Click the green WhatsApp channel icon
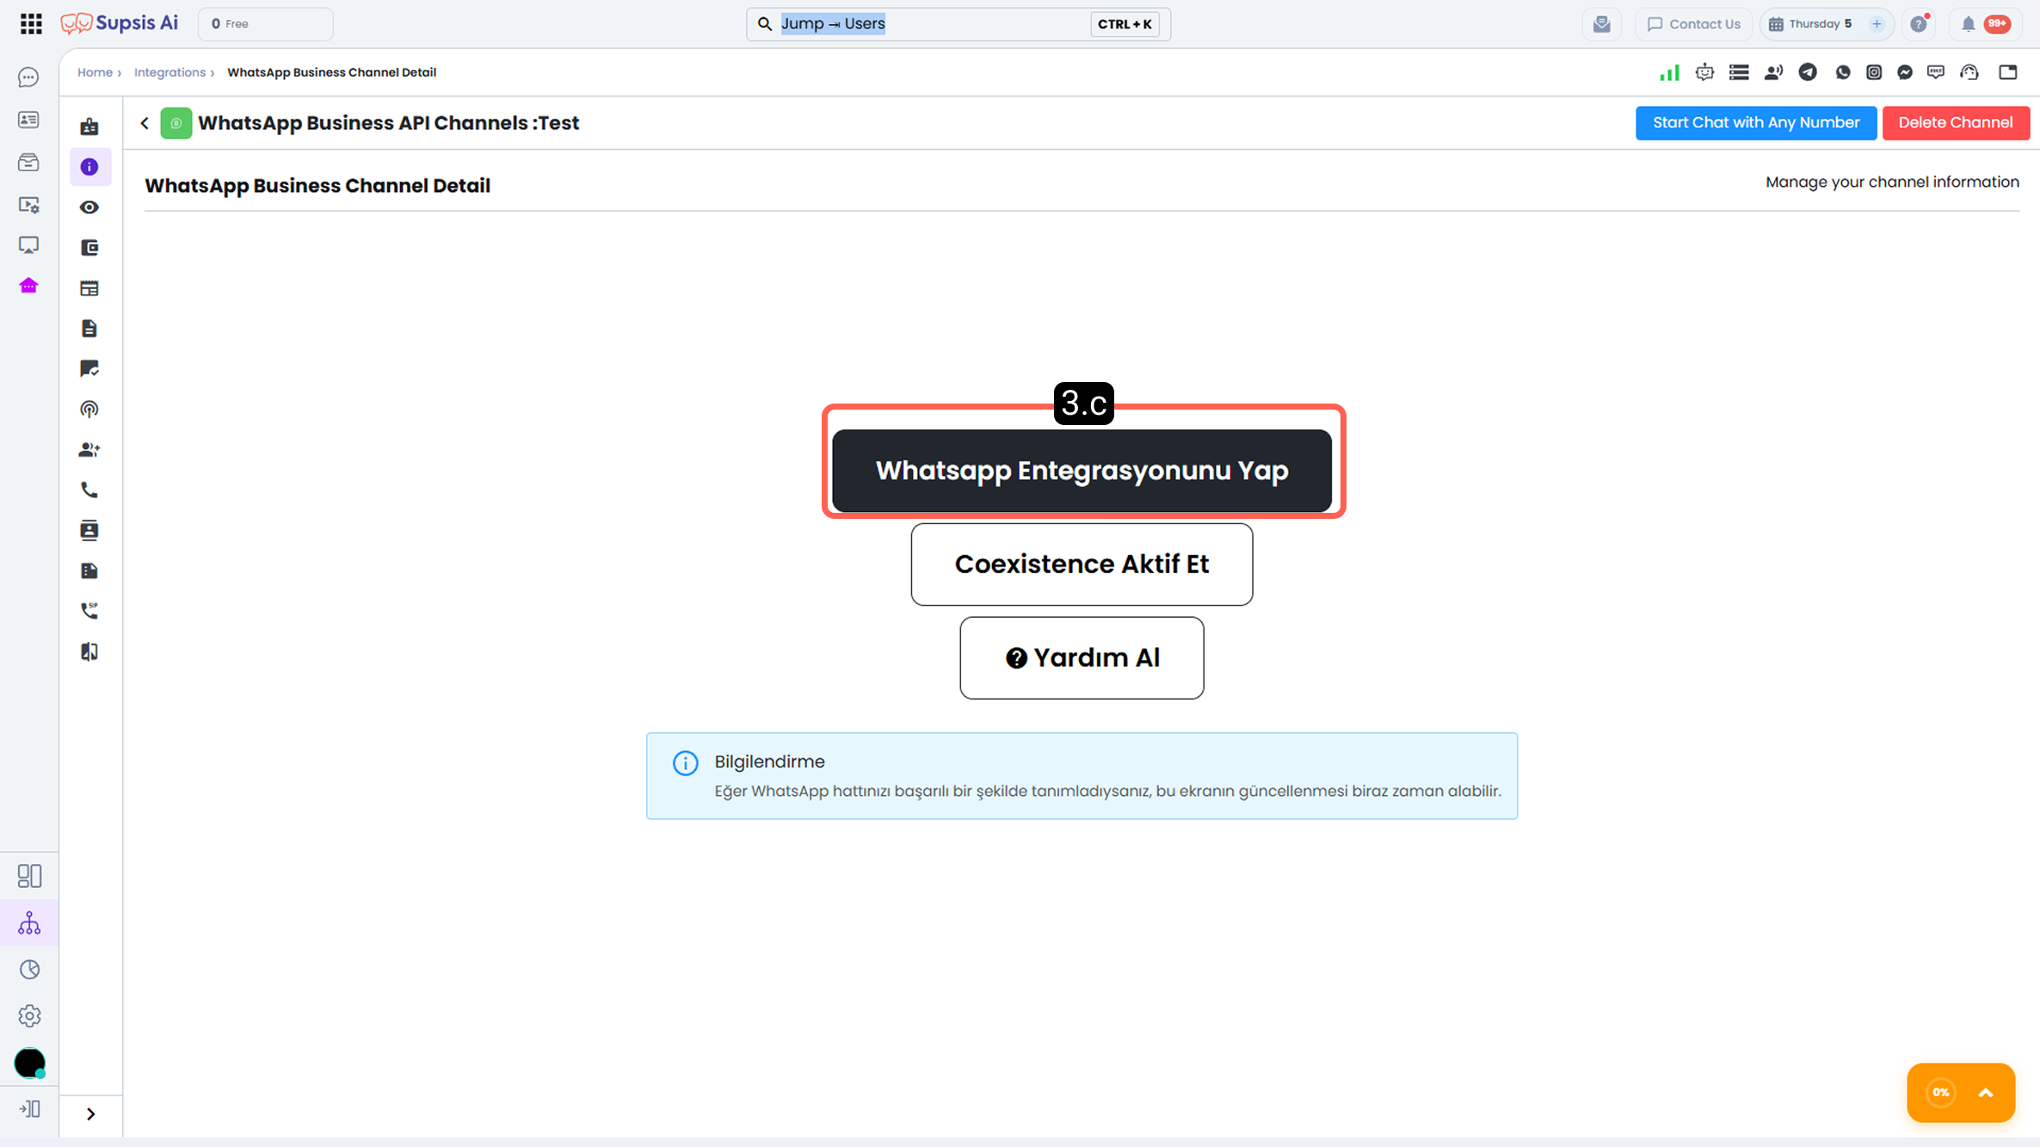 (x=176, y=123)
